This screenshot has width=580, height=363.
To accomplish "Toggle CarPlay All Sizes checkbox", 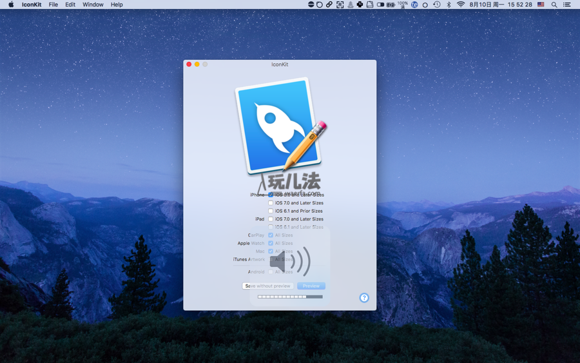I will (x=271, y=235).
